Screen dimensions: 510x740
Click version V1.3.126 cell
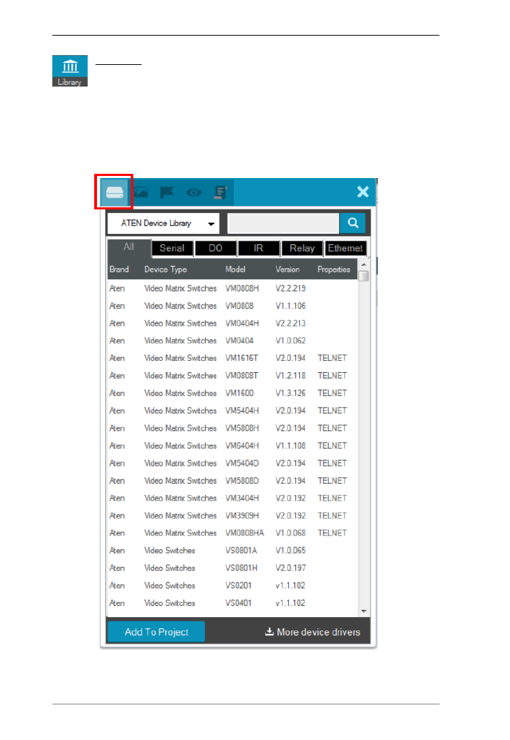[x=291, y=393]
